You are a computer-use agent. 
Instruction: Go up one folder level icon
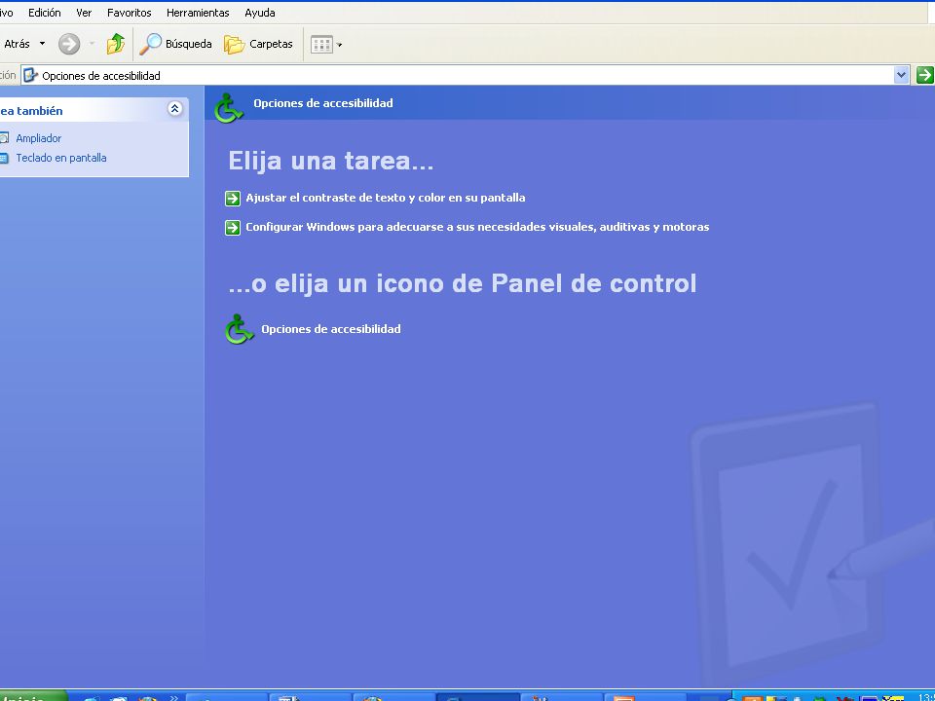(x=116, y=44)
